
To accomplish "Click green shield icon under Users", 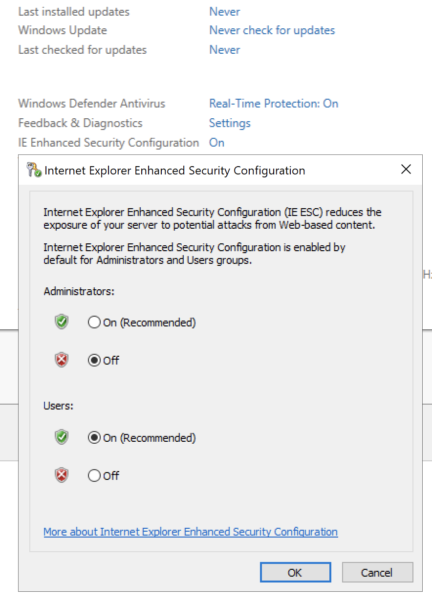I will [61, 437].
